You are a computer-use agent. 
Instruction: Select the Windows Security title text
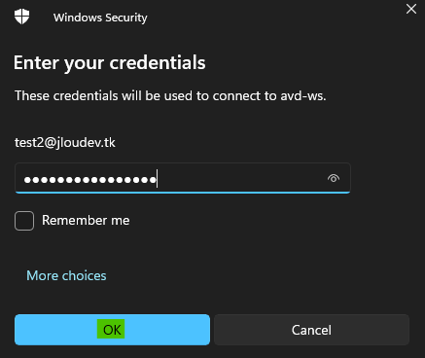click(x=100, y=18)
